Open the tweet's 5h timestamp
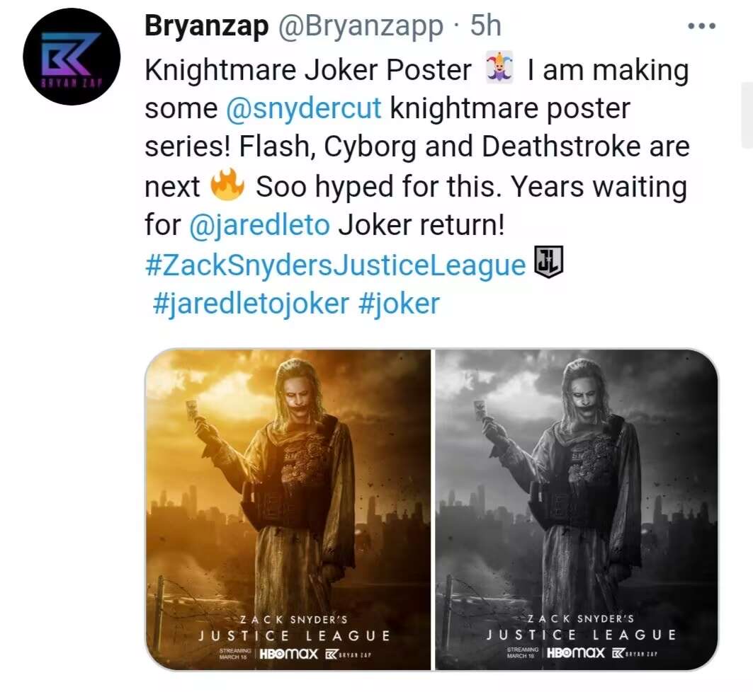Screen dimensions: 753x692 (x=485, y=27)
